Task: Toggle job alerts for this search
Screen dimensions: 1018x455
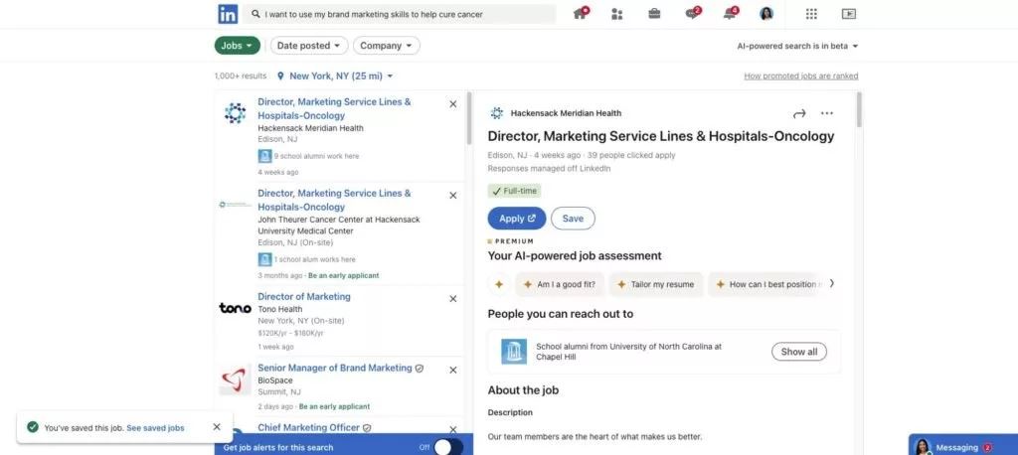Action: tap(448, 447)
